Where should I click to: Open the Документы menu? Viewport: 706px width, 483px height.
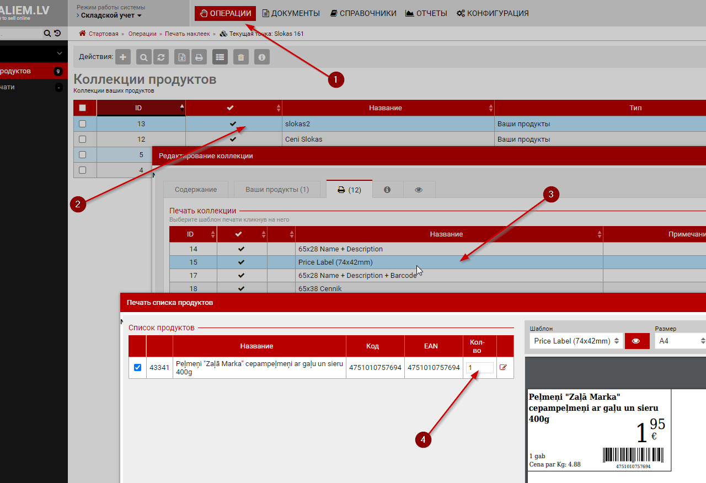[291, 13]
